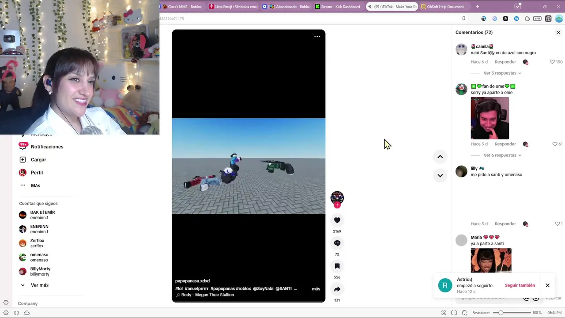Click screenshot capture icon in status bar
The image size is (565, 318).
(444, 313)
